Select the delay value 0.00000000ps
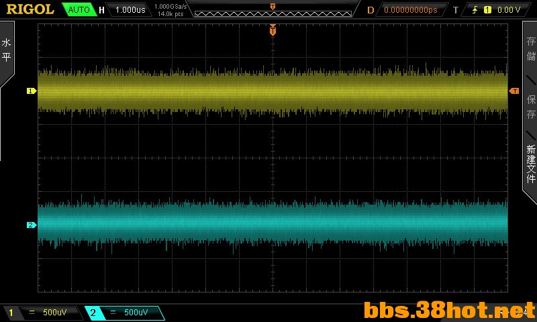The width and height of the screenshot is (537, 322). tap(411, 10)
